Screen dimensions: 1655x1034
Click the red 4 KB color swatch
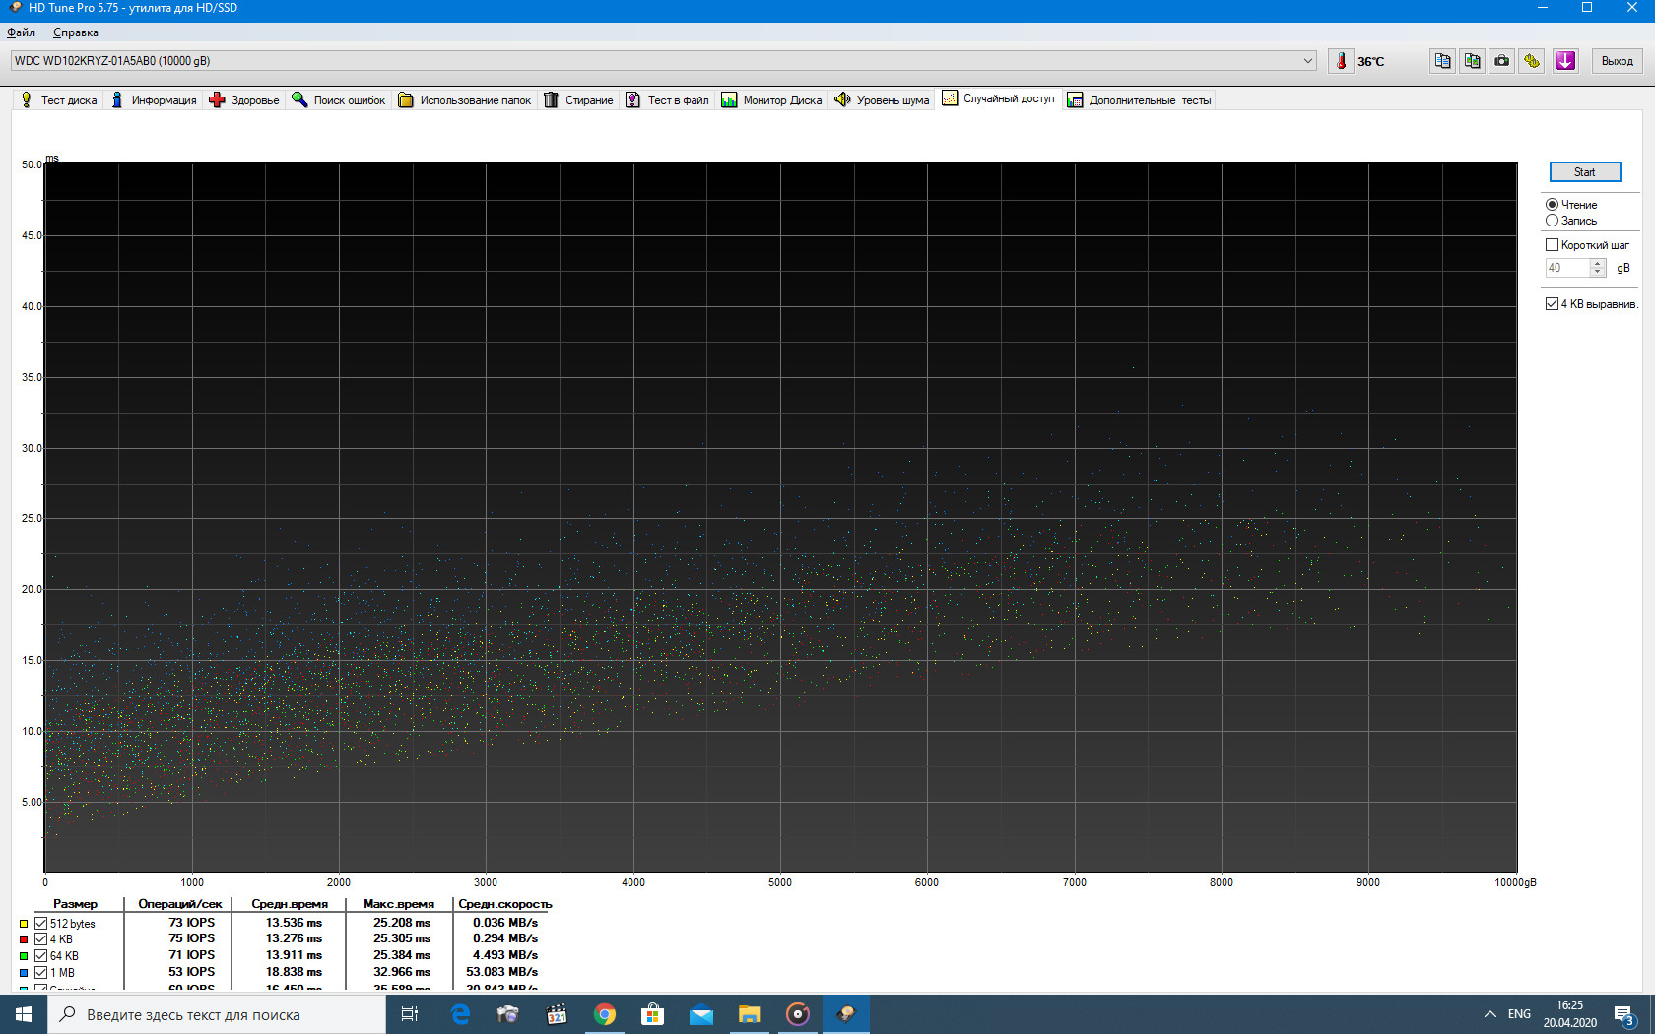click(x=24, y=939)
